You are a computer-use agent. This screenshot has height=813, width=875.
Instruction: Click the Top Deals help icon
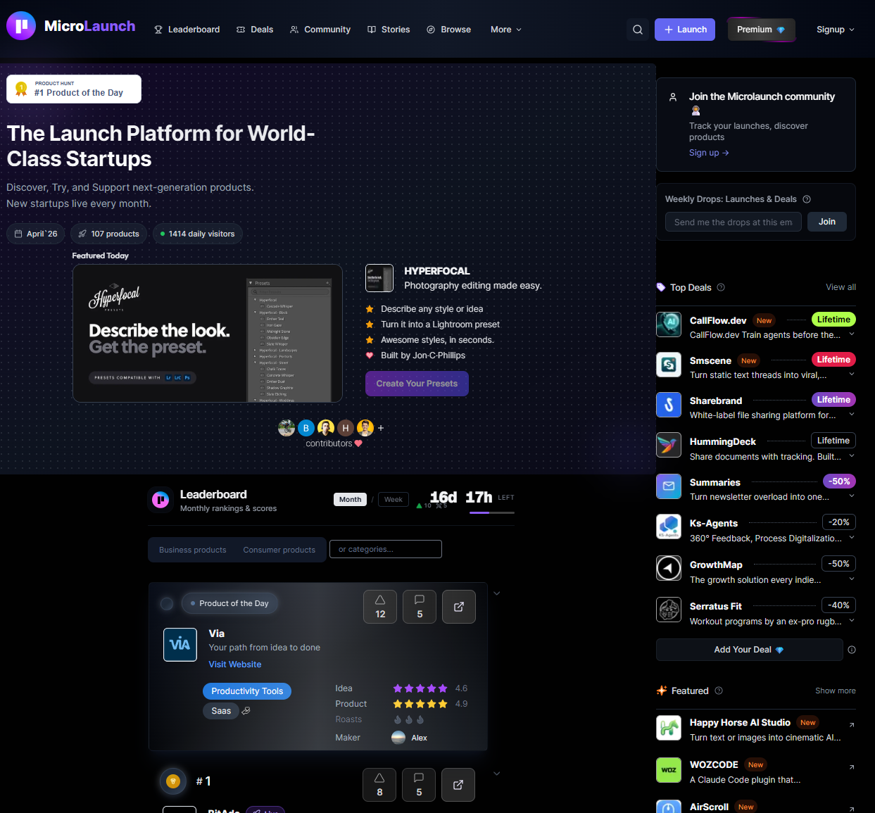(x=719, y=287)
